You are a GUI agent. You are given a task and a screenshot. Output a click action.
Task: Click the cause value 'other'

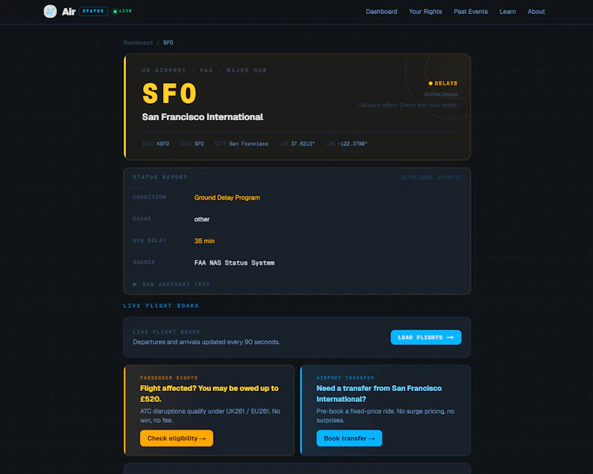[202, 220]
